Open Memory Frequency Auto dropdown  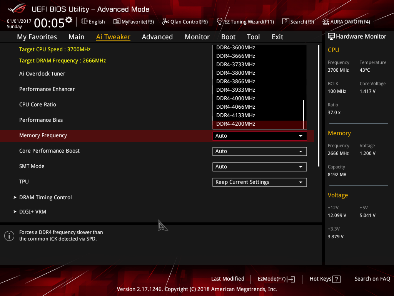coord(260,136)
